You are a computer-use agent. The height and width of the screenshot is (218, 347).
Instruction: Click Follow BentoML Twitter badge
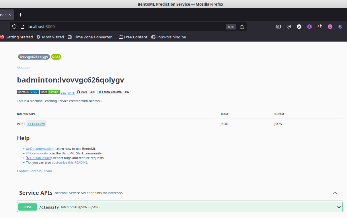click(x=110, y=92)
